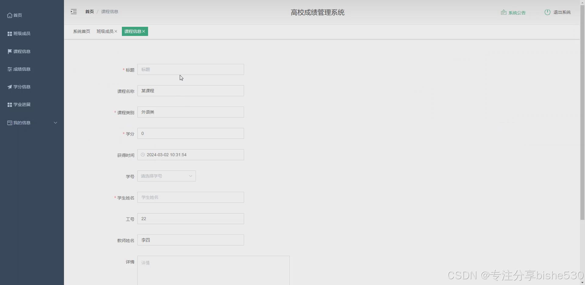Click the vertical page scrollbar thumb
This screenshot has width=585, height=285.
click(582, 113)
